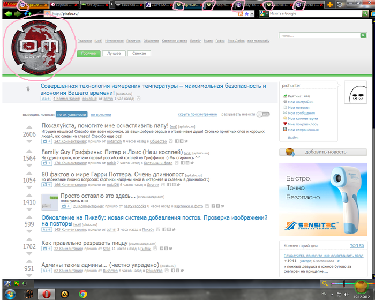
Task: Expand the Пожалуйста, помогите мне post preview
Action: point(47,141)
